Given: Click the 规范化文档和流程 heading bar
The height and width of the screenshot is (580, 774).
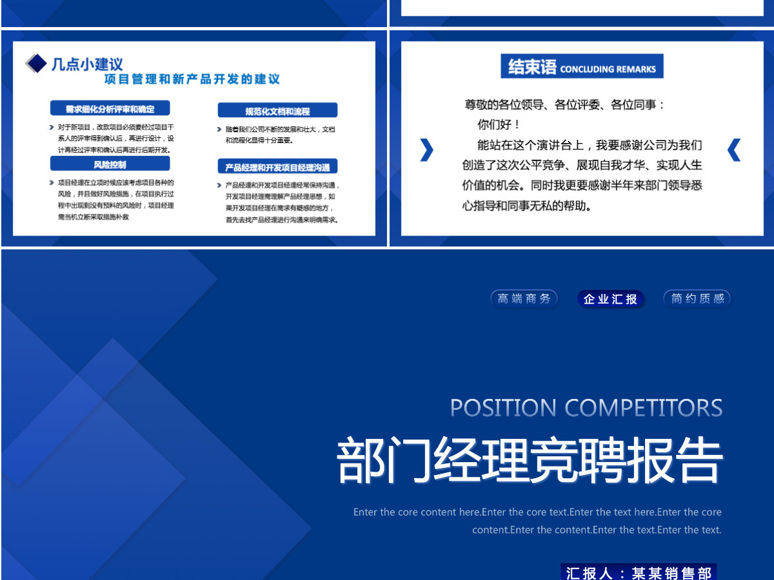Looking at the screenshot, I should 277,111.
